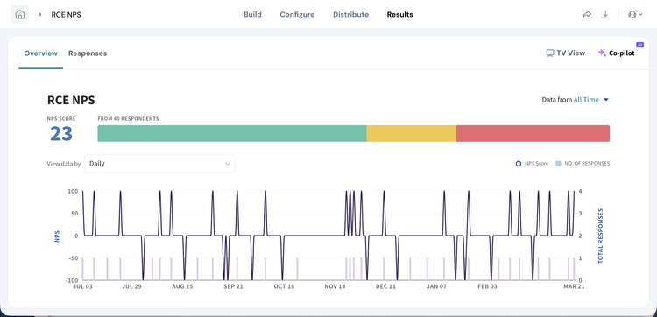Click the download icon
The height and width of the screenshot is (317, 657).
(x=605, y=15)
